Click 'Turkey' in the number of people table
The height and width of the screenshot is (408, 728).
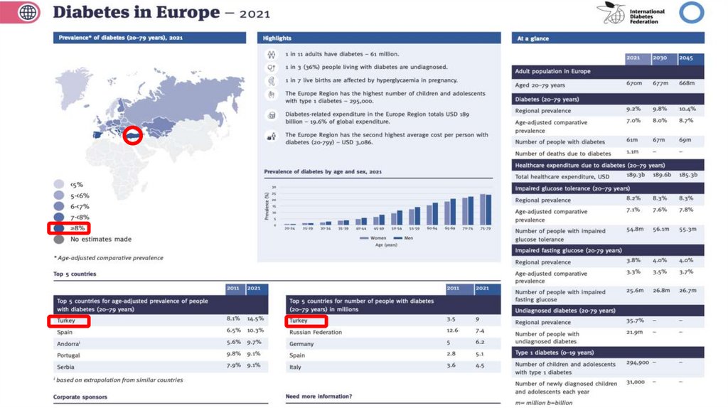click(298, 321)
